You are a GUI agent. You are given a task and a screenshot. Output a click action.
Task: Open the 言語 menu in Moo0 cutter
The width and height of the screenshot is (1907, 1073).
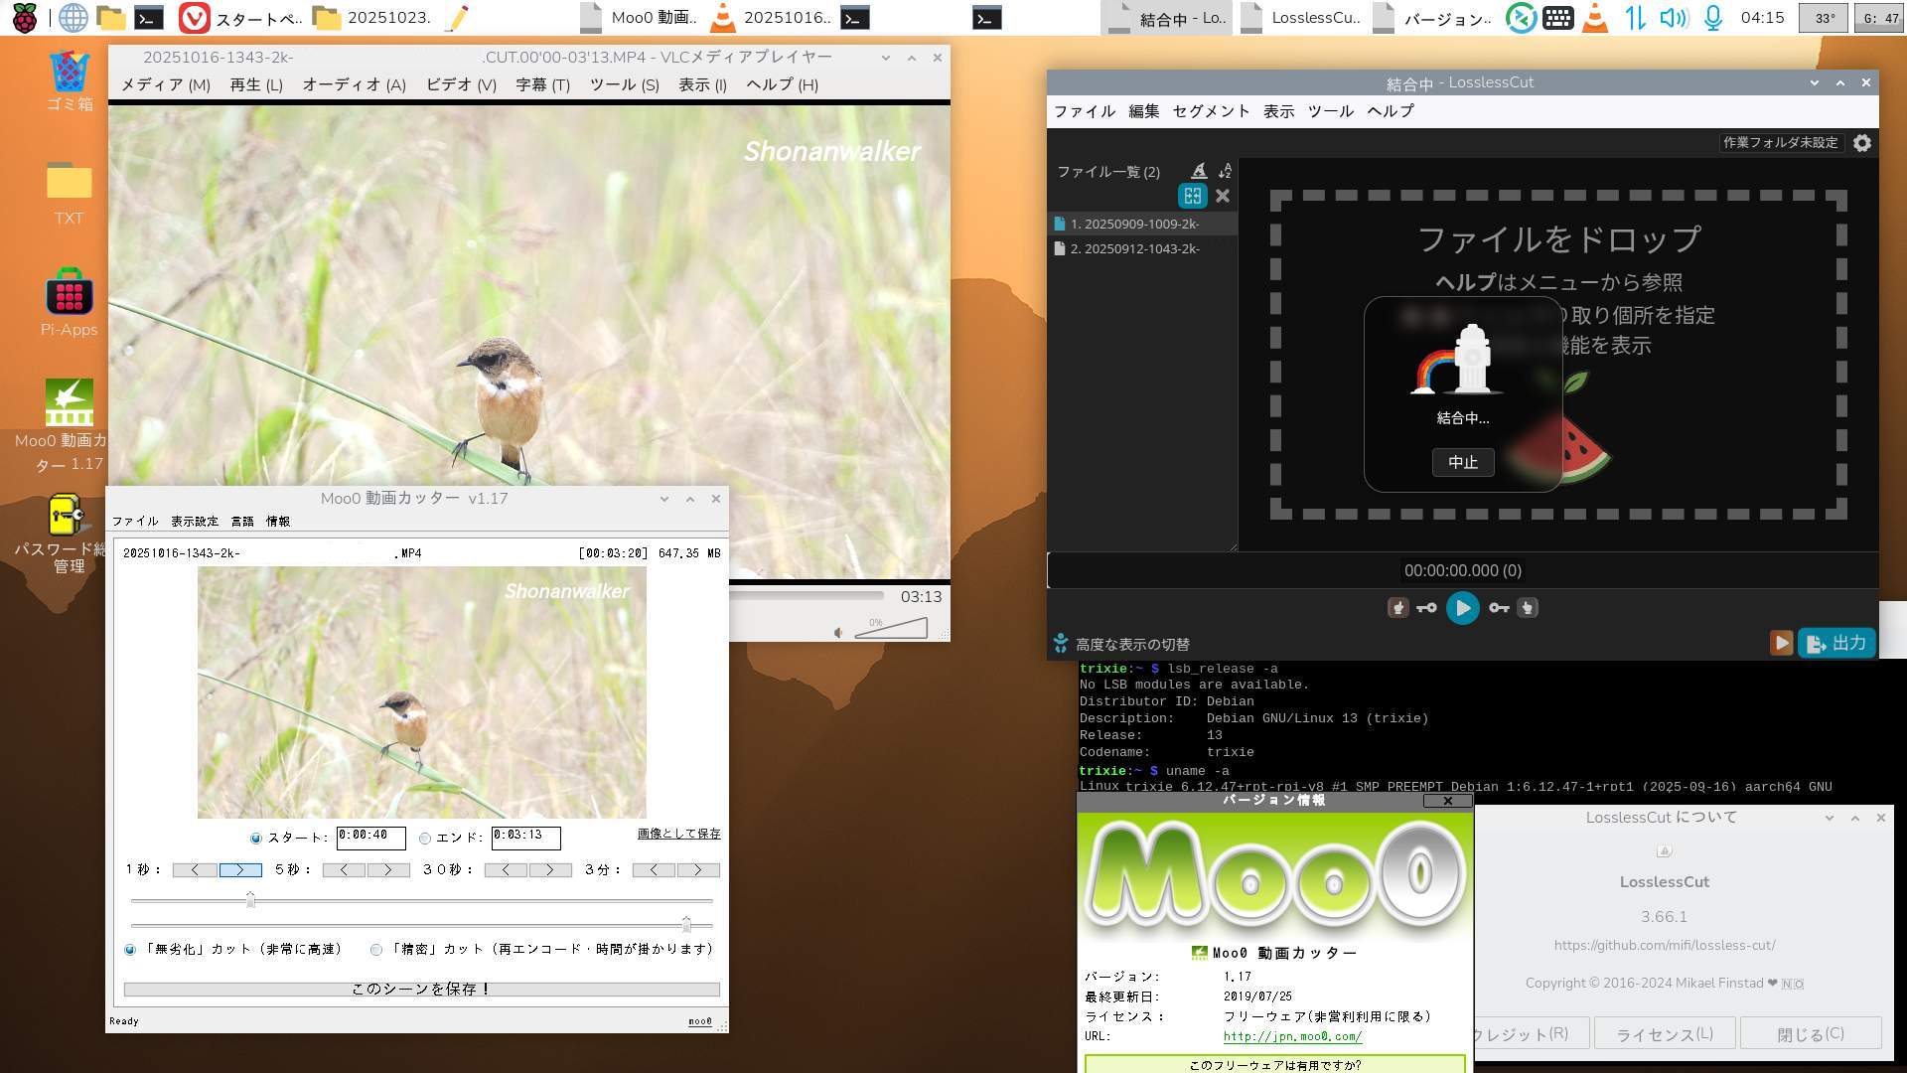[x=241, y=521]
